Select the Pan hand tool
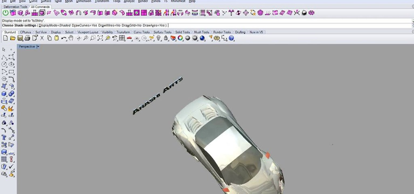 coord(71,38)
